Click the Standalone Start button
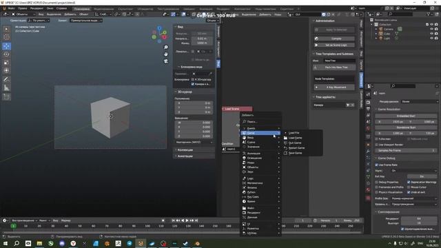441x248 pixels. tap(406, 127)
